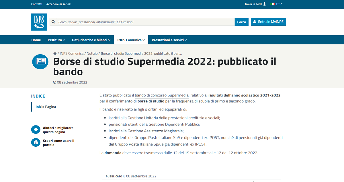Click bullet about Gestione Assistenza Magistrale

point(146,131)
